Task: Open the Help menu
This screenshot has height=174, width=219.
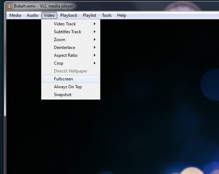Action: tap(121, 15)
